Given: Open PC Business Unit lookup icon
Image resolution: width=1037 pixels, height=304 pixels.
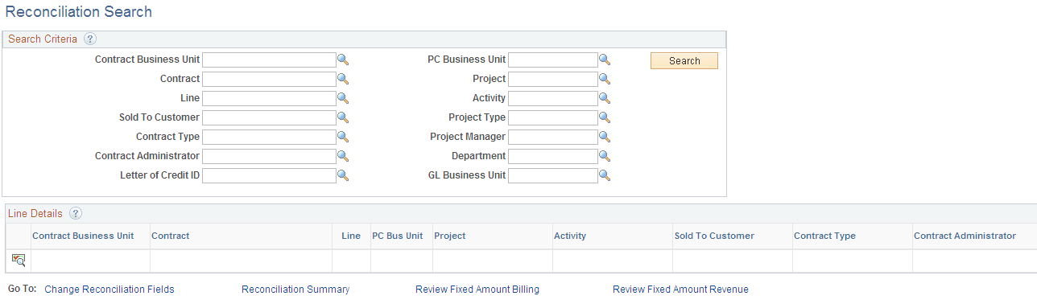Looking at the screenshot, I should click(605, 60).
